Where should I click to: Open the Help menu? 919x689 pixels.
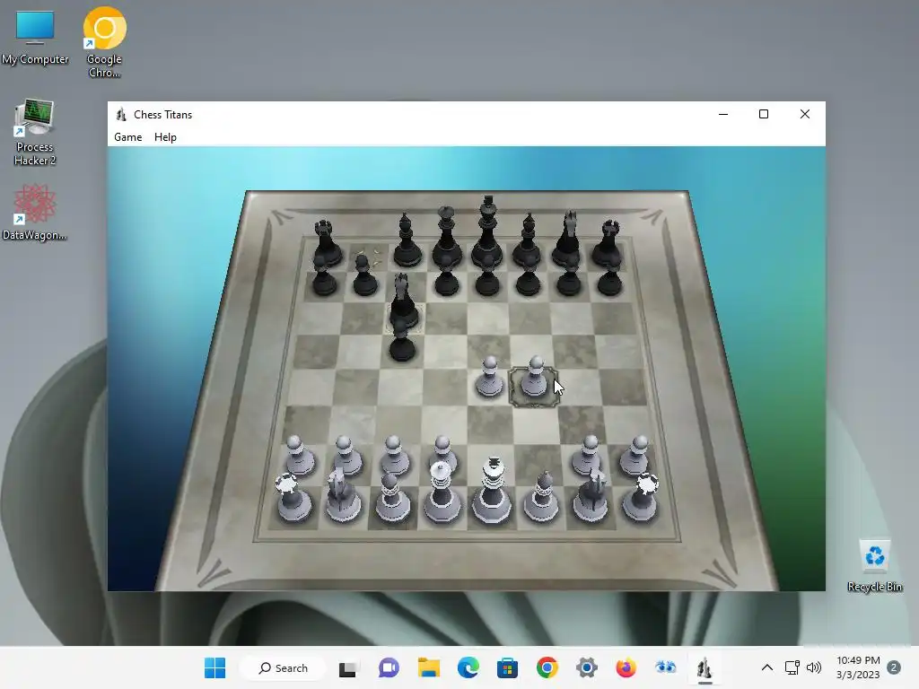click(x=165, y=137)
